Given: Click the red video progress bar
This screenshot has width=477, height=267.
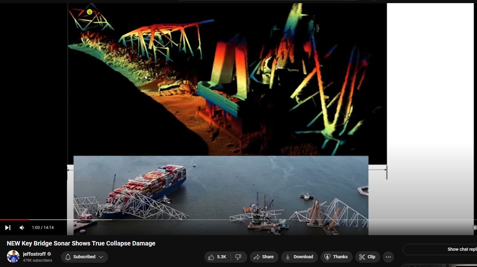Looking at the screenshot, I should click(14, 220).
